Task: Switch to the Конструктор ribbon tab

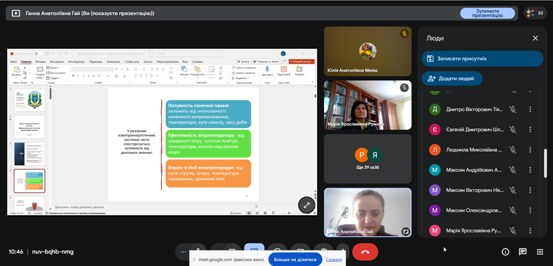Action: click(76, 61)
